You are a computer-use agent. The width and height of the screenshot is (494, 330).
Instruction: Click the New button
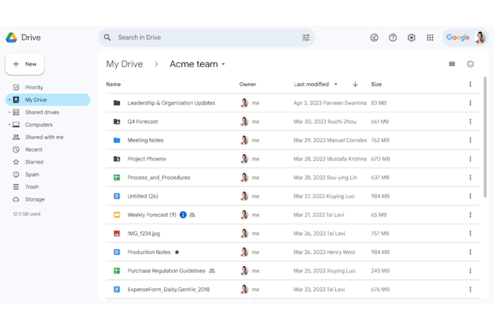25,64
